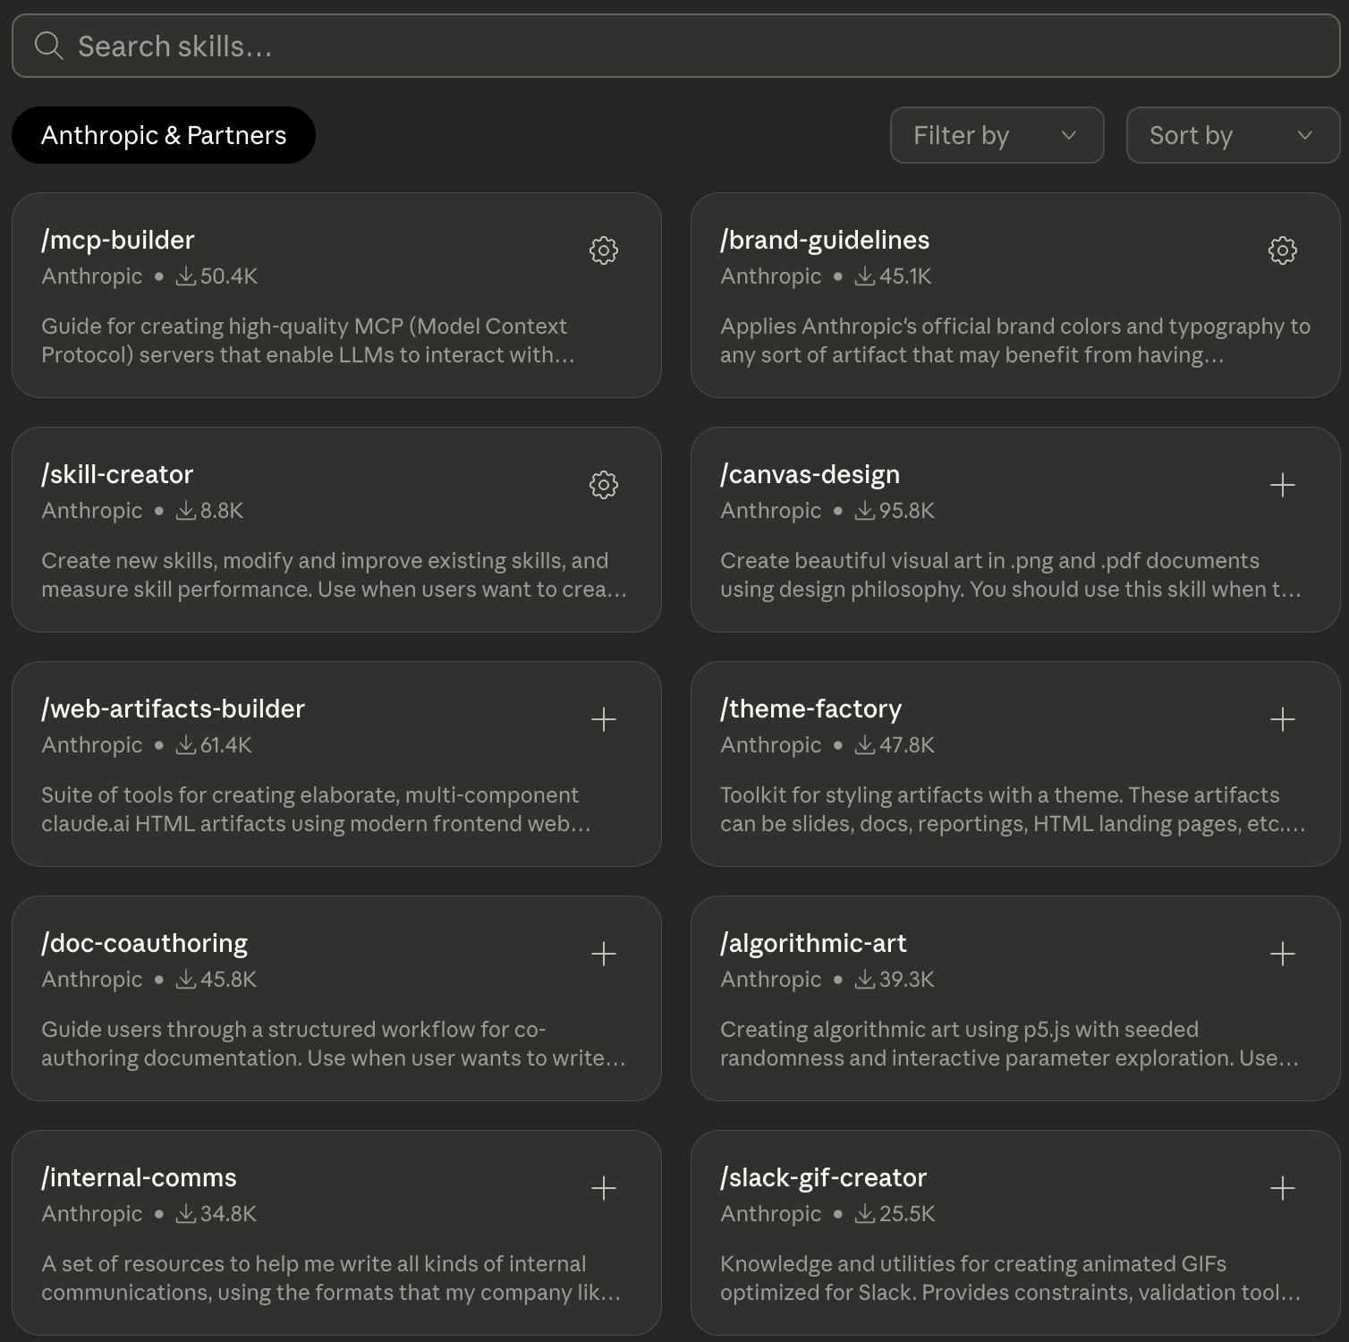
Task: Add the canvas-design skill with plus icon
Action: (x=1283, y=485)
